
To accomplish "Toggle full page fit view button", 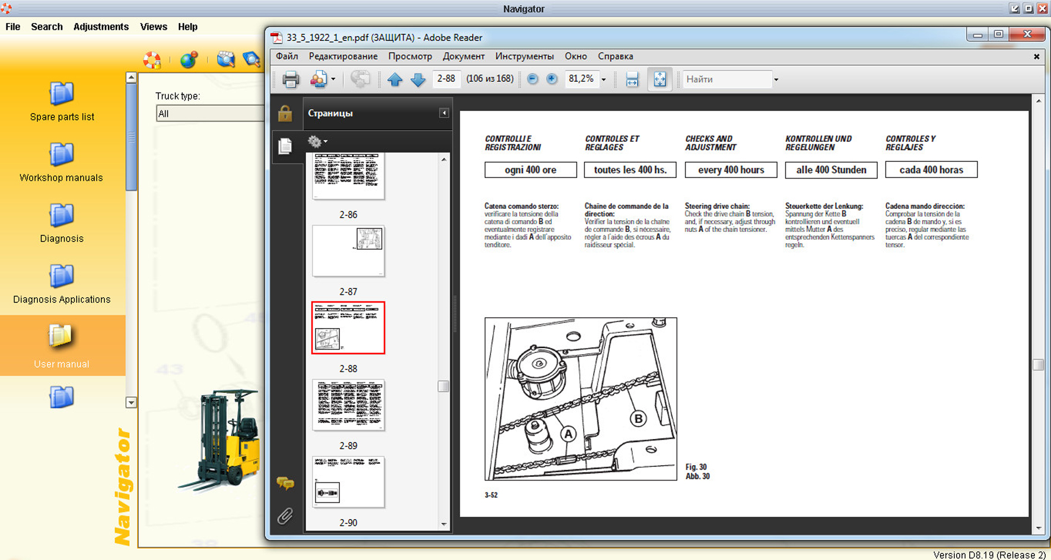I will point(660,79).
